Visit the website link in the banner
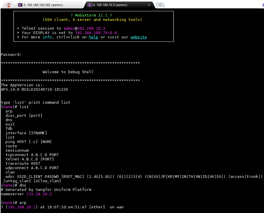The width and height of the screenshot is (264, 213). (139, 37)
